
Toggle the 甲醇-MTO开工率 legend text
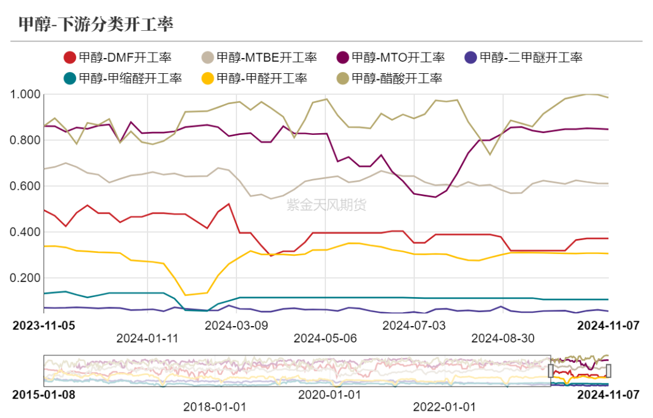[x=398, y=58]
